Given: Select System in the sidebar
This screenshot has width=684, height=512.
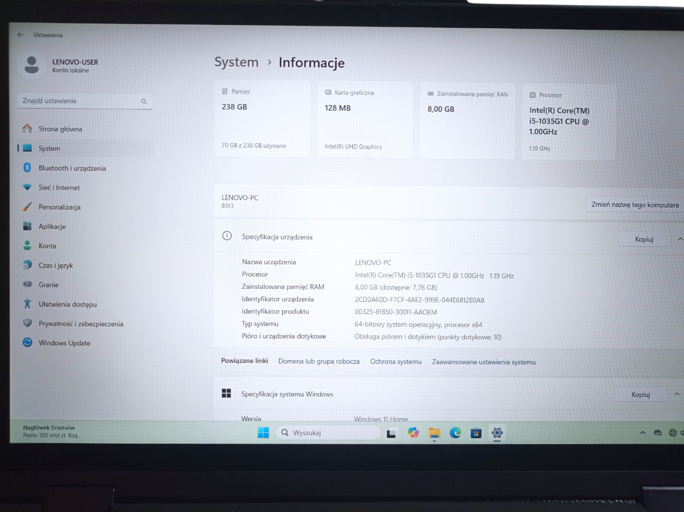Looking at the screenshot, I should pos(85,148).
